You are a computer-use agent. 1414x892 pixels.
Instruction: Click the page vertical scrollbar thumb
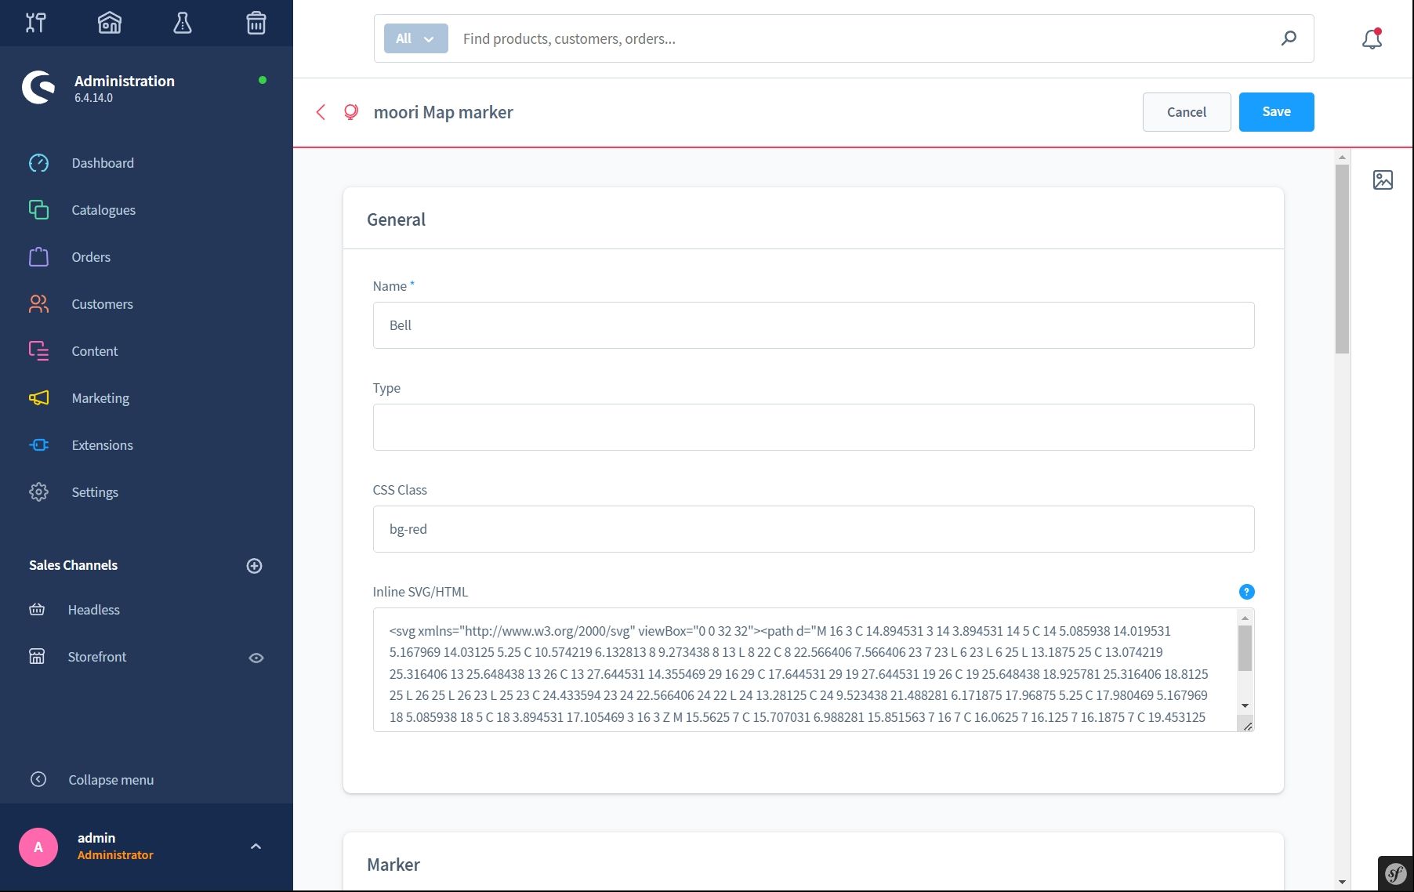tap(1342, 259)
